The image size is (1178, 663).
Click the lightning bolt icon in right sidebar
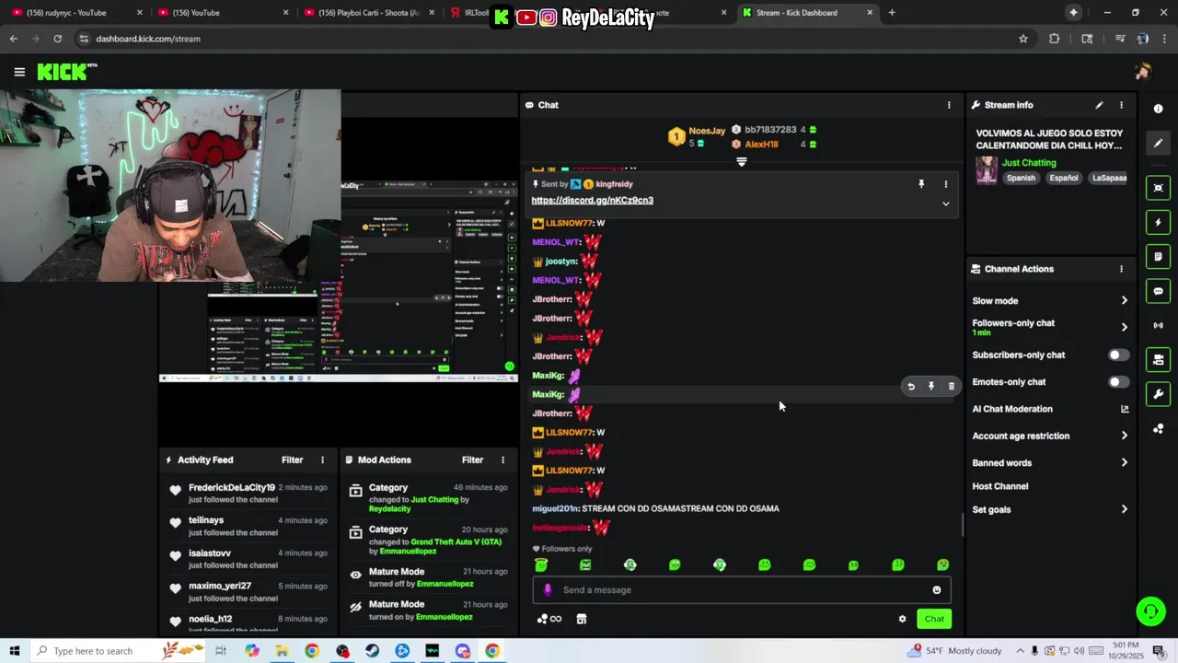[x=1158, y=223]
